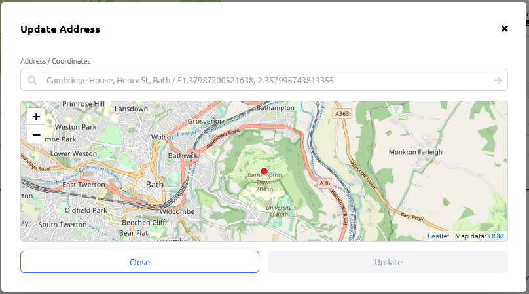The width and height of the screenshot is (529, 294).
Task: Open the OSM map data link
Action: tap(496, 236)
